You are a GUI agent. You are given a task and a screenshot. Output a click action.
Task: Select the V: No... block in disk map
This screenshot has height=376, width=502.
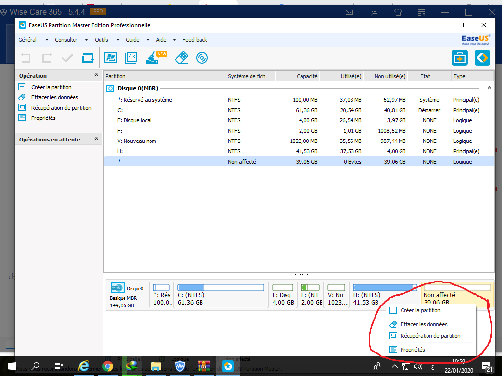pyautogui.click(x=336, y=295)
